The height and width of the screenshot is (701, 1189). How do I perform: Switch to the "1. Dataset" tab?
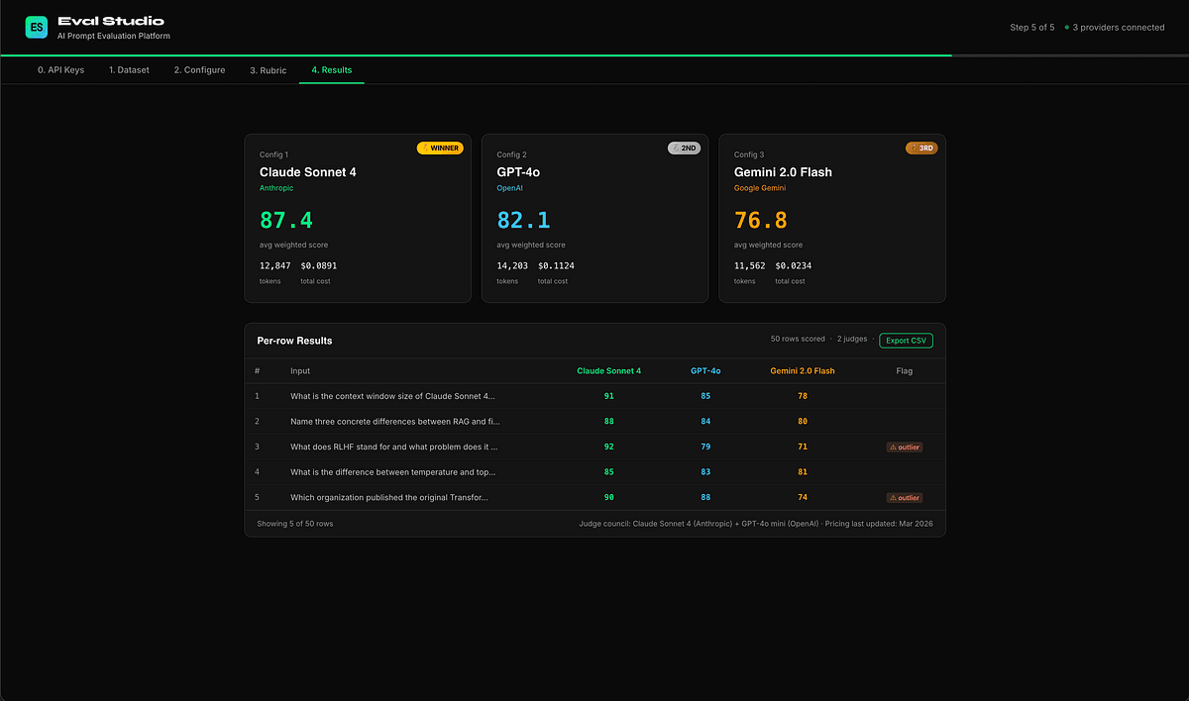(129, 69)
